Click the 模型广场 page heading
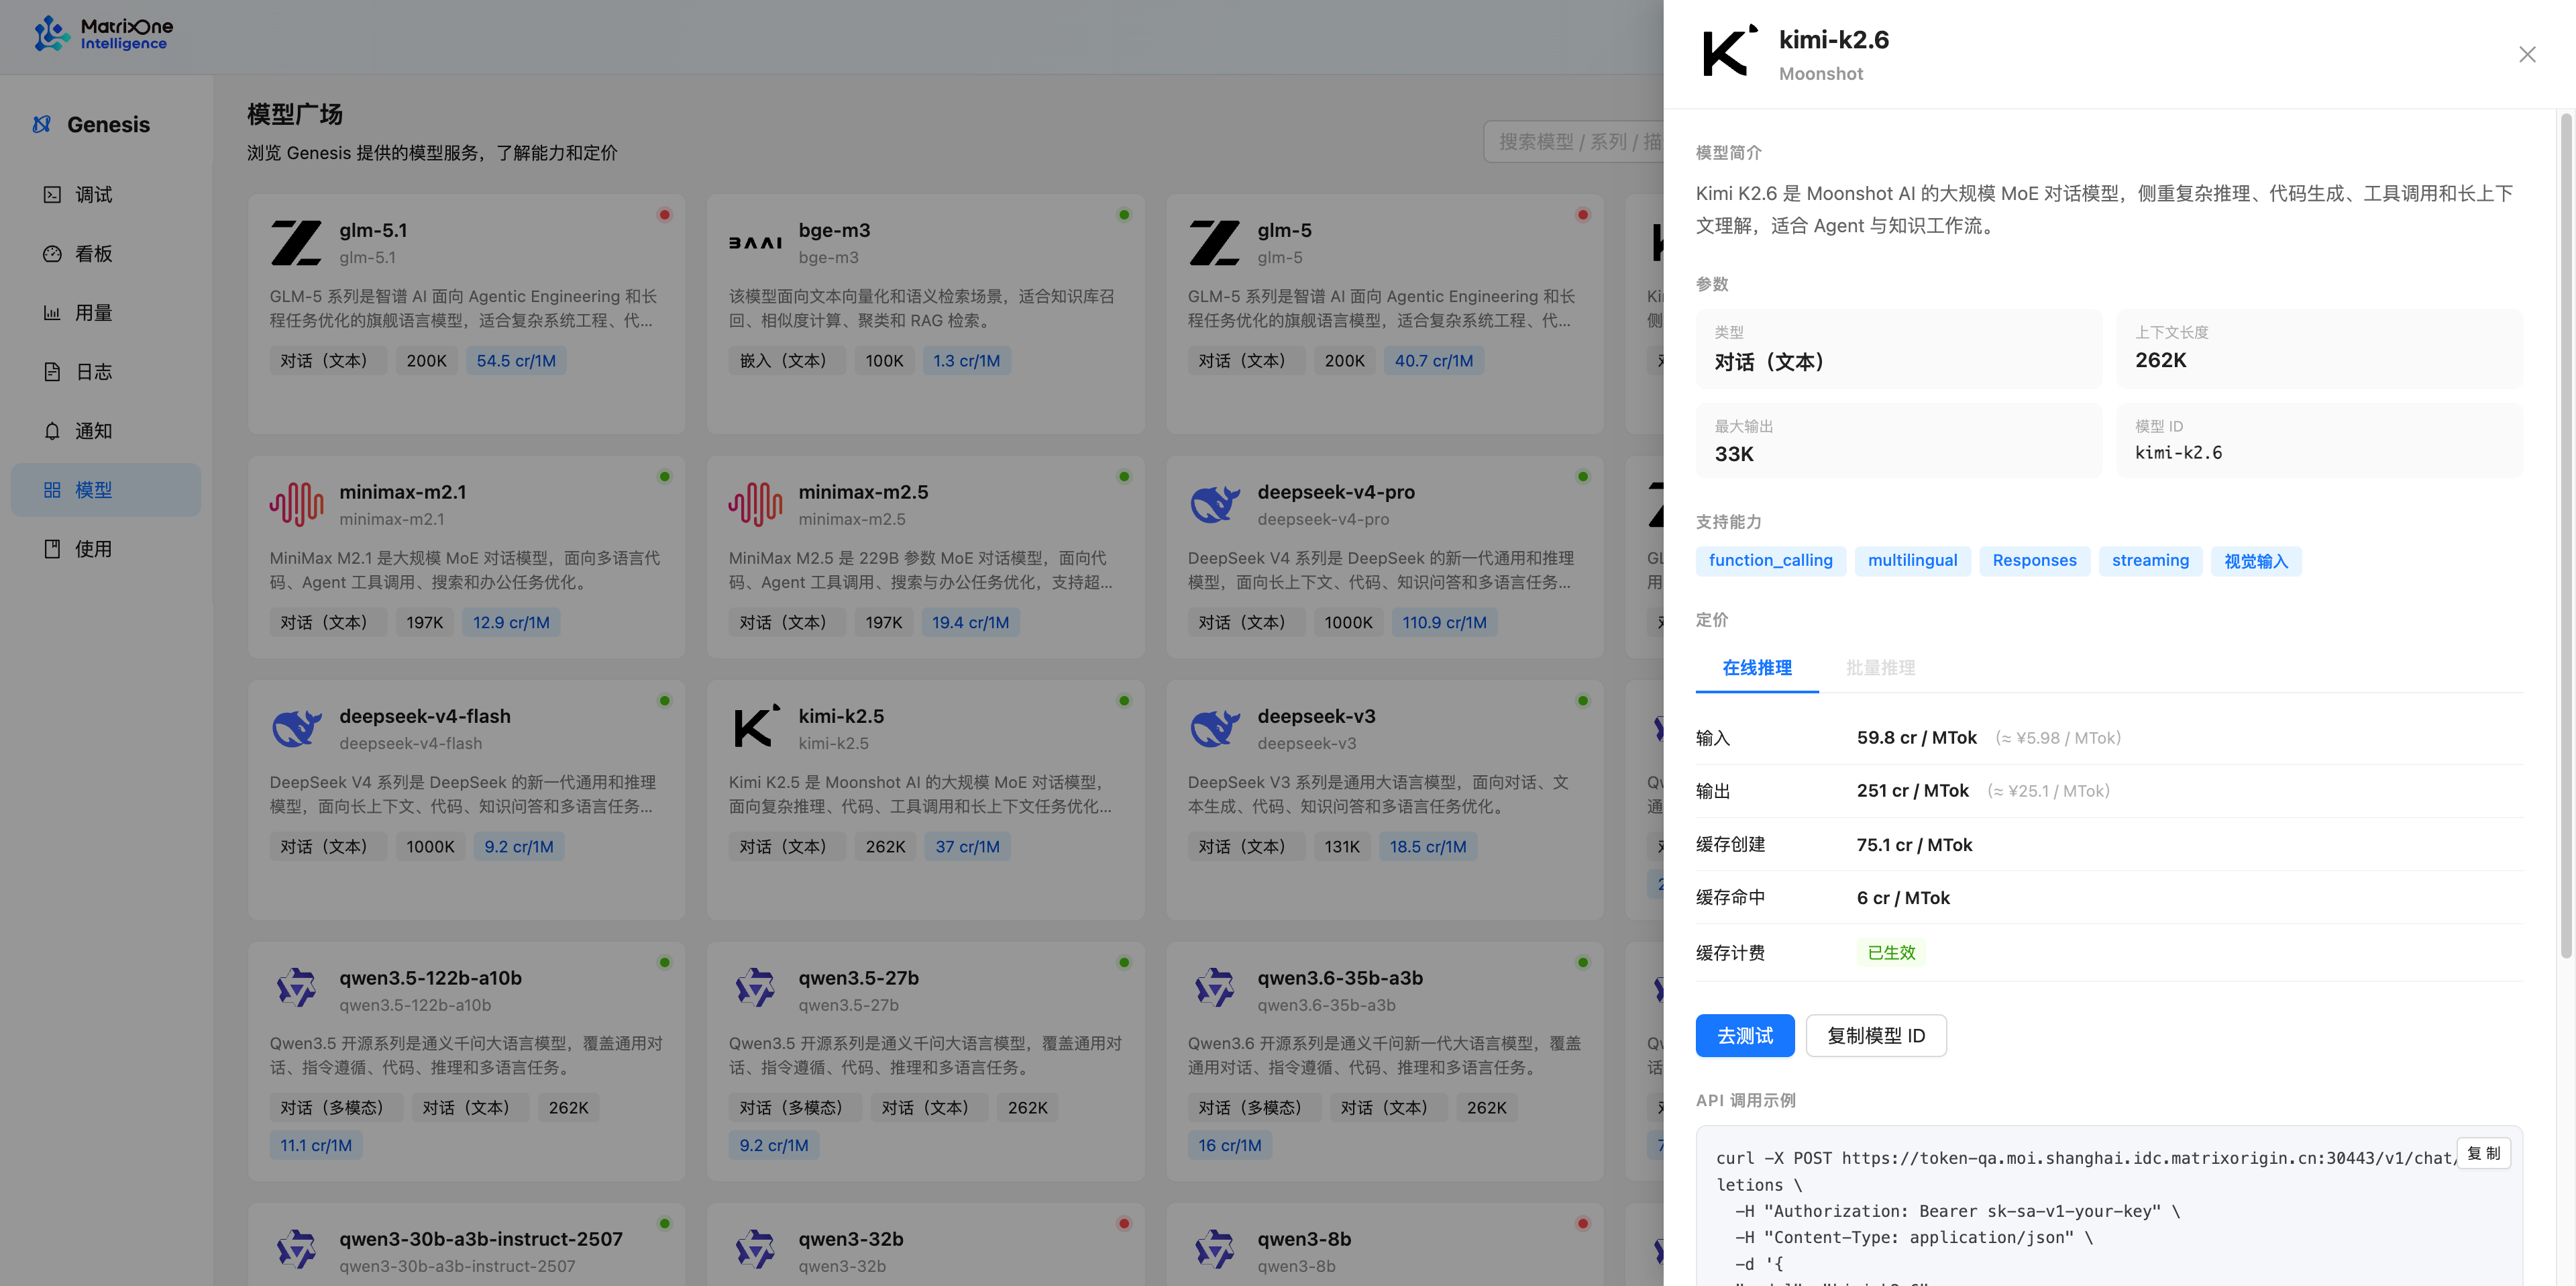 tap(295, 114)
